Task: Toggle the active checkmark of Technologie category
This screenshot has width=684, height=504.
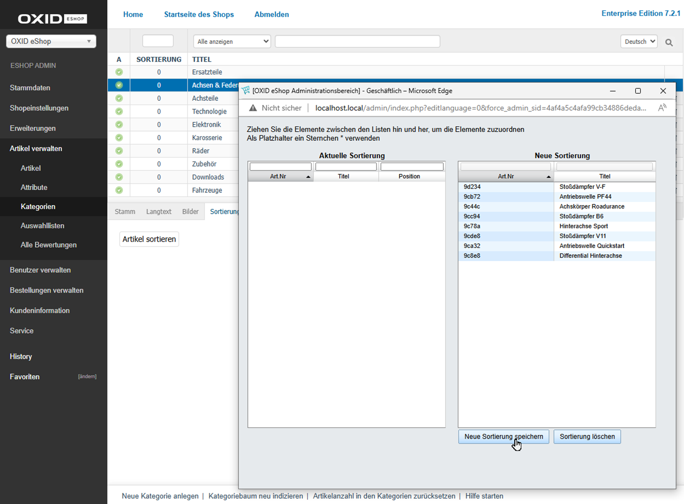Action: pos(119,111)
